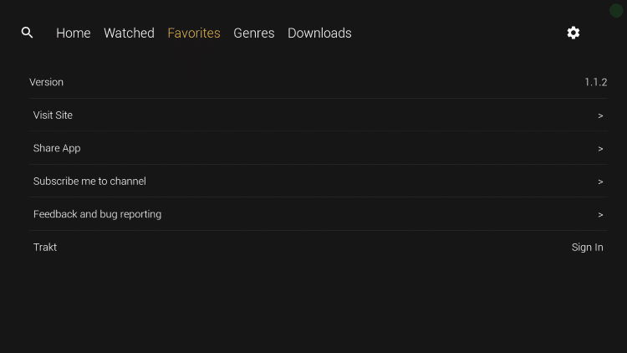627x353 pixels.
Task: Open search with the magnifier icon
Action: [27, 33]
